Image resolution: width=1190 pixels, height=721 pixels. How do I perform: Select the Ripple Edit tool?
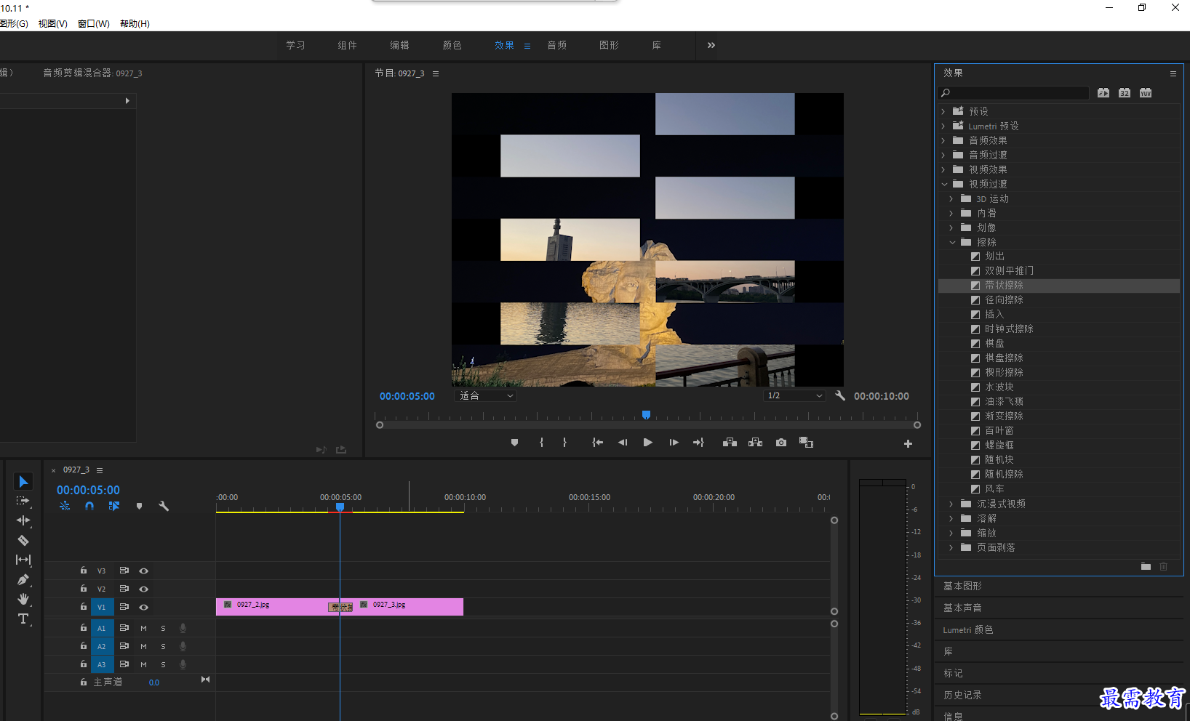point(23,520)
